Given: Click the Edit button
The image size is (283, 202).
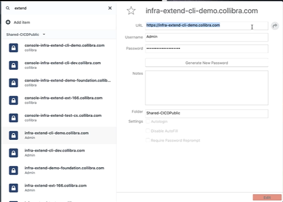Looking at the screenshot, I should [x=267, y=197].
